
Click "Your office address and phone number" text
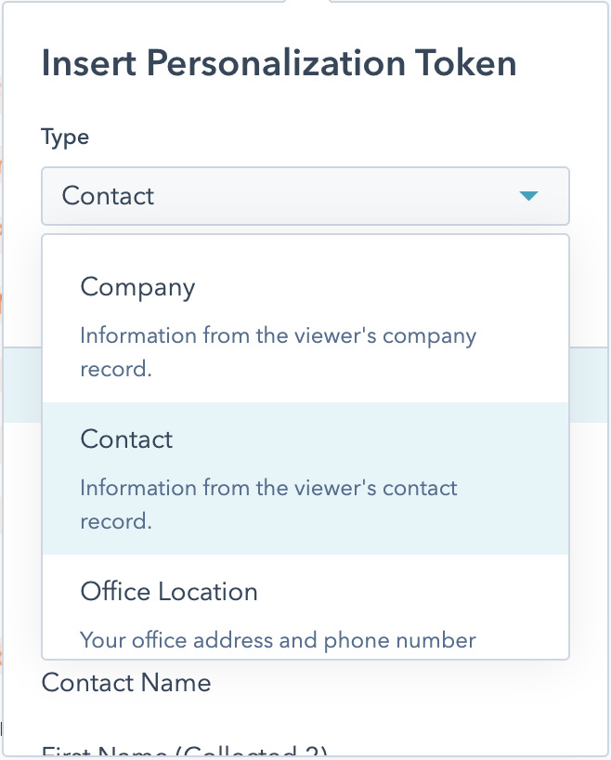point(278,640)
